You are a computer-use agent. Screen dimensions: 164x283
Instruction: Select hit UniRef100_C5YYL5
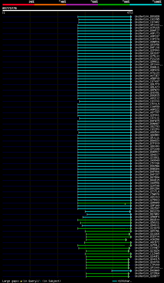point(147,104)
